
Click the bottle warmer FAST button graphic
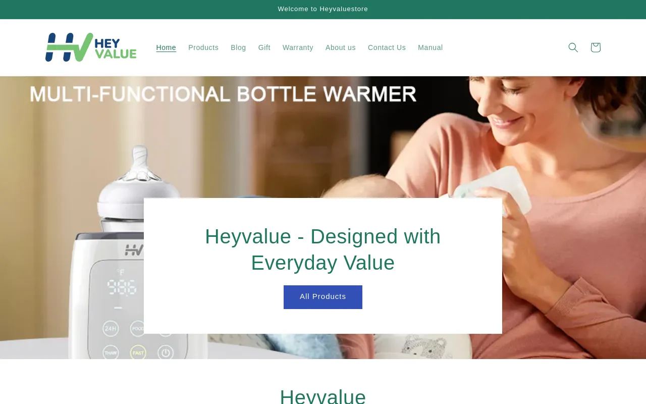point(138,352)
